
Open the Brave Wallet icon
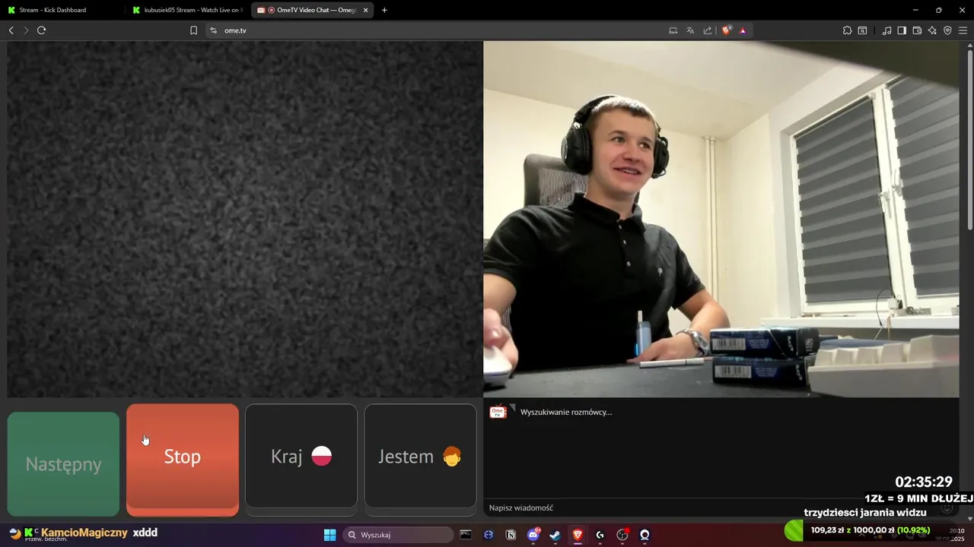click(x=917, y=30)
